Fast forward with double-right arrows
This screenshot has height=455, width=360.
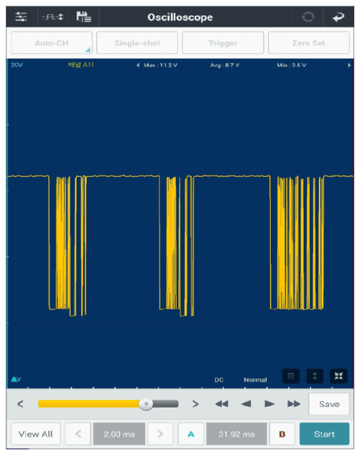coord(294,404)
